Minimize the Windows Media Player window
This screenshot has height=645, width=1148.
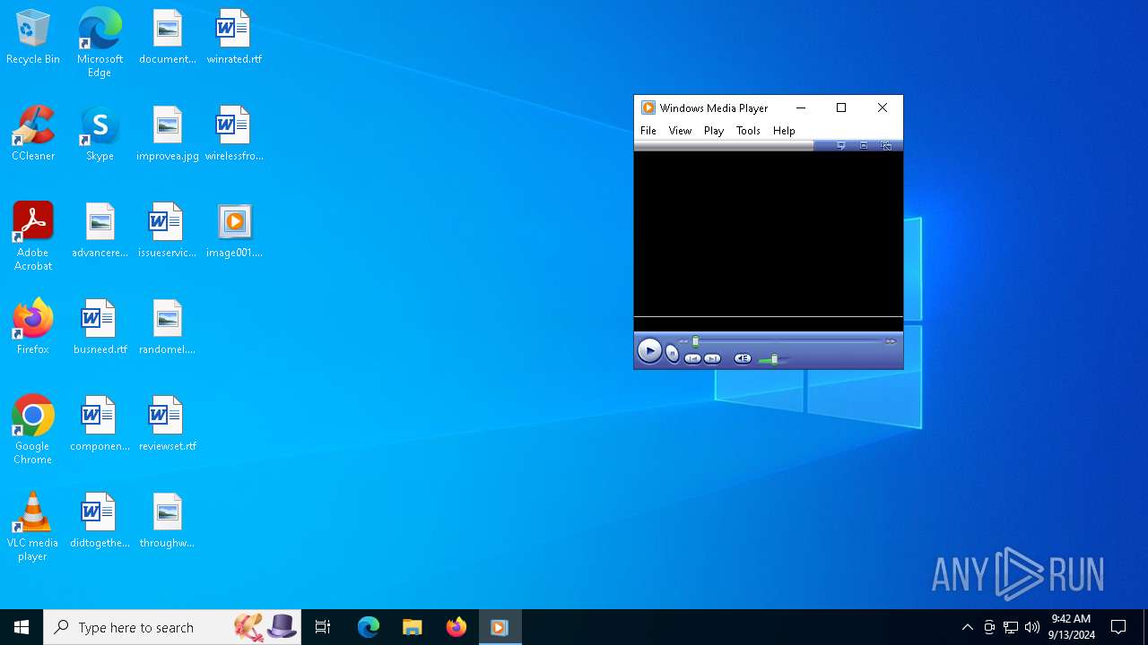[801, 107]
